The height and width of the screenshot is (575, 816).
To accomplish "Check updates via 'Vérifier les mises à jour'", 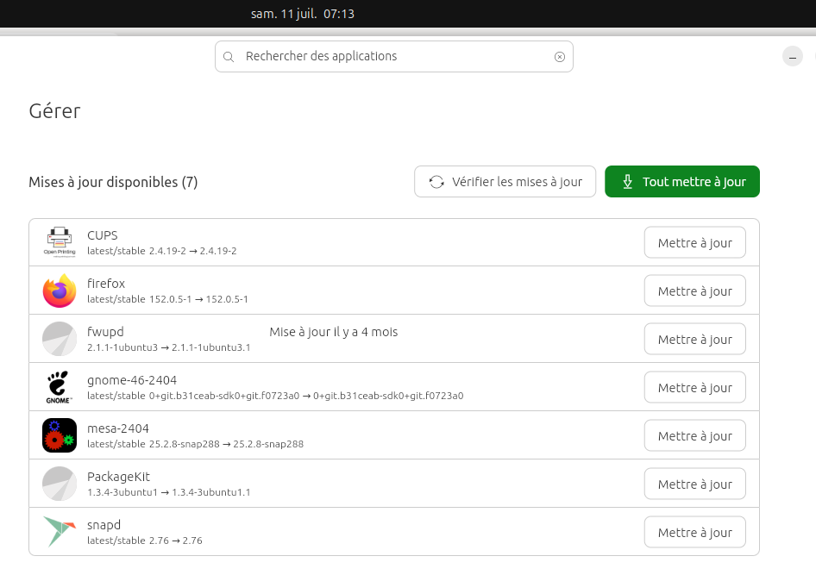I will [x=505, y=181].
